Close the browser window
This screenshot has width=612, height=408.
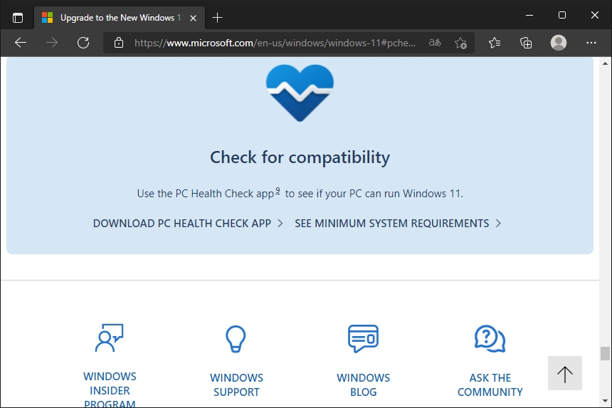tap(595, 15)
